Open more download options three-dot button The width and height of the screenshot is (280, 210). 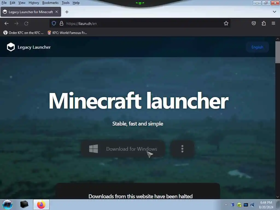coord(182,149)
